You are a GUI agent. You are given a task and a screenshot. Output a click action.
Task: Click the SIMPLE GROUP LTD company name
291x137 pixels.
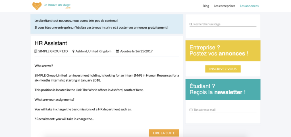53,51
